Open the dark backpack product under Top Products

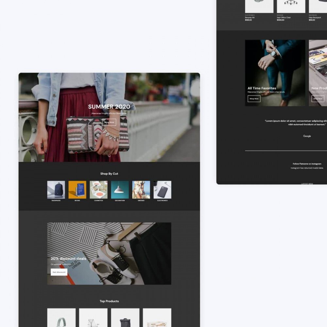pos(125,318)
